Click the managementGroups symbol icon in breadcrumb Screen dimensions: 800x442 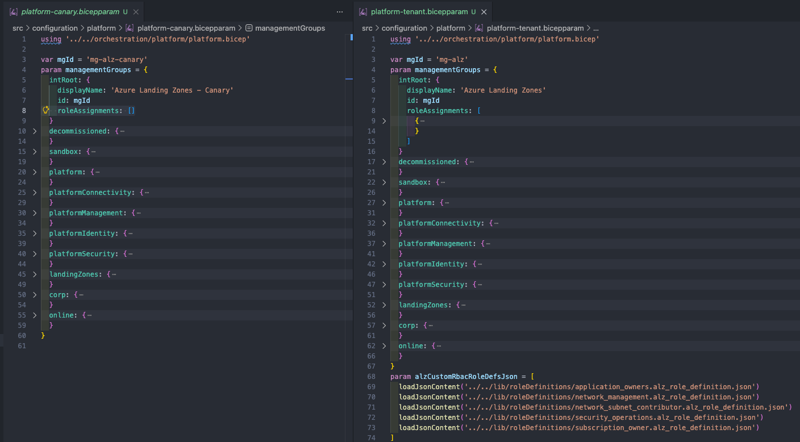pyautogui.click(x=249, y=28)
